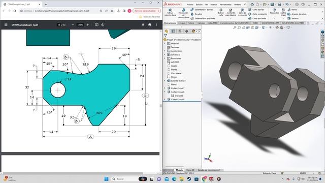Select Corte recubierto command
This screenshot has width=325, height=183.
click(x=257, y=14)
